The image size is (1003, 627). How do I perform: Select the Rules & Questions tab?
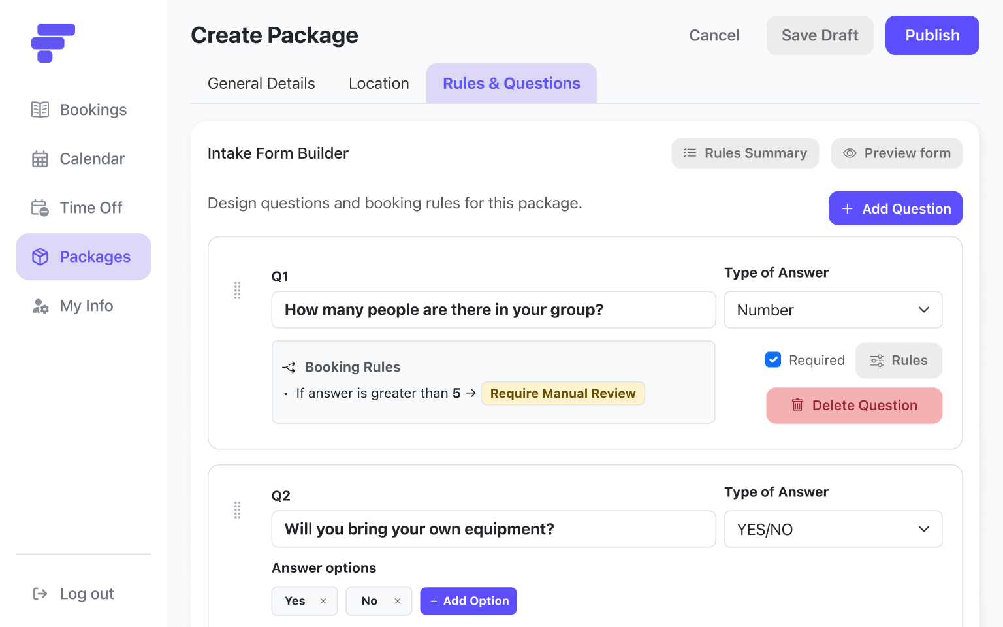[511, 84]
